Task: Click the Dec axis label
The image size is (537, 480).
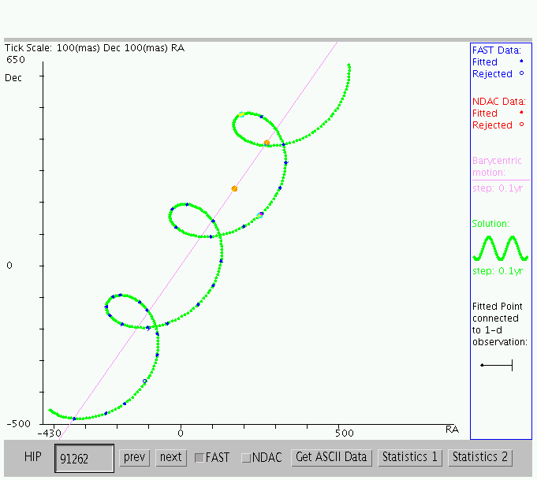Action: pyautogui.click(x=13, y=77)
